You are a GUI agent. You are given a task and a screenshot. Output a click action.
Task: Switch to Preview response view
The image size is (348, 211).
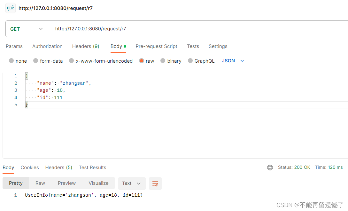pyautogui.click(x=67, y=183)
